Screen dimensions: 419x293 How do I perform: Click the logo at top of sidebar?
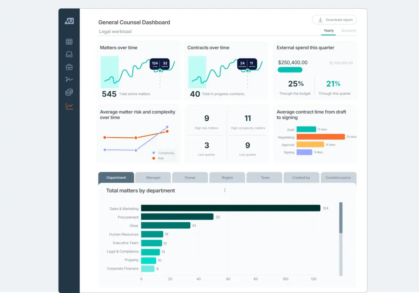coord(69,21)
